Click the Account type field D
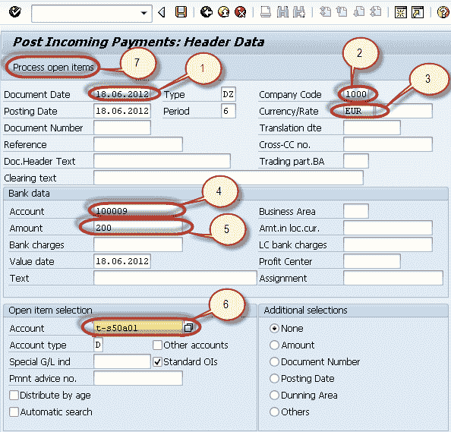451x432 pixels. click(x=98, y=345)
